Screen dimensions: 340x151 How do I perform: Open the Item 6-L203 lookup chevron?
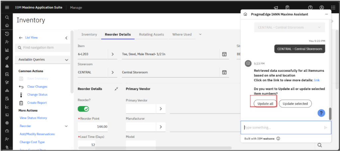point(113,54)
